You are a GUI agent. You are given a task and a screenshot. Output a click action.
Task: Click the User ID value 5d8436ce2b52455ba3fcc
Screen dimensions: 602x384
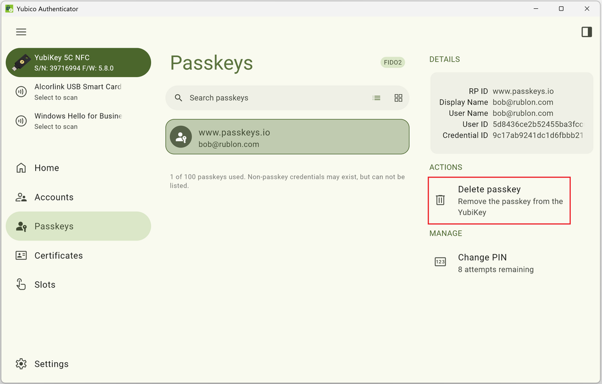[538, 124]
